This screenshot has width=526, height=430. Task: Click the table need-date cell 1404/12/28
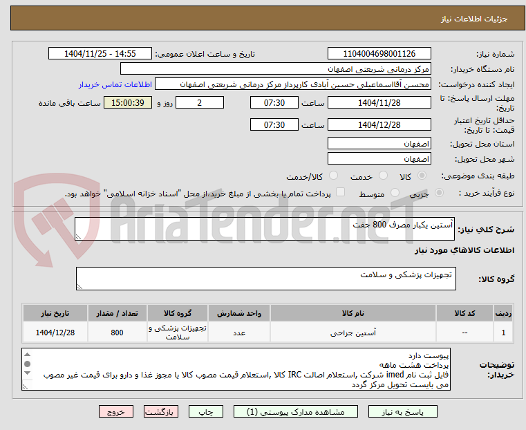point(55,333)
